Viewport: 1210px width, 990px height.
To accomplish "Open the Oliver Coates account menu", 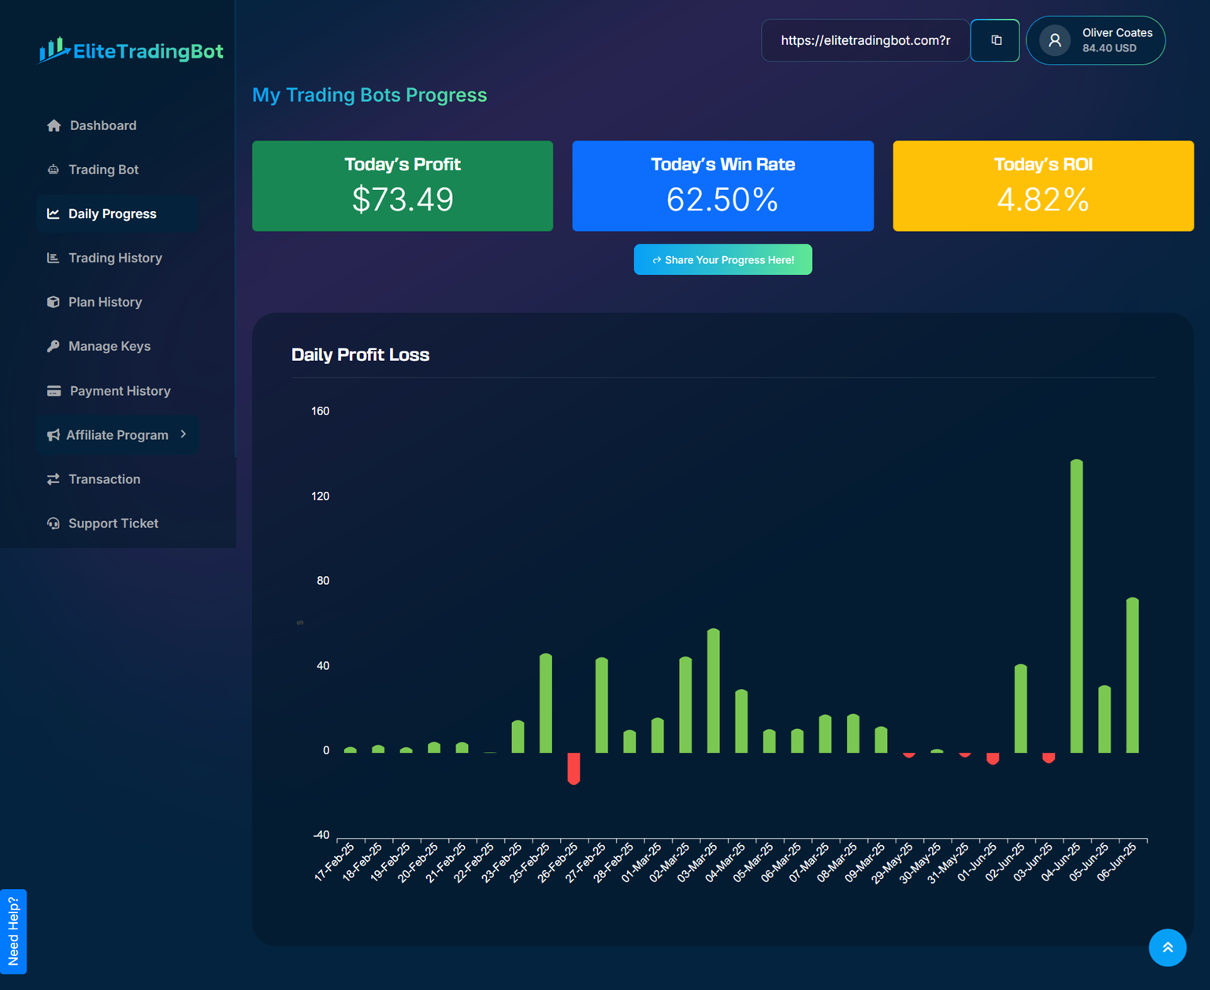I will 1096,40.
